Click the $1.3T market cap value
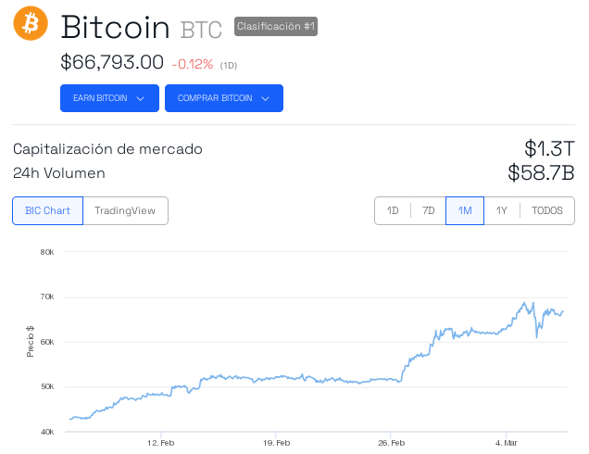This screenshot has height=454, width=589. pyautogui.click(x=549, y=148)
